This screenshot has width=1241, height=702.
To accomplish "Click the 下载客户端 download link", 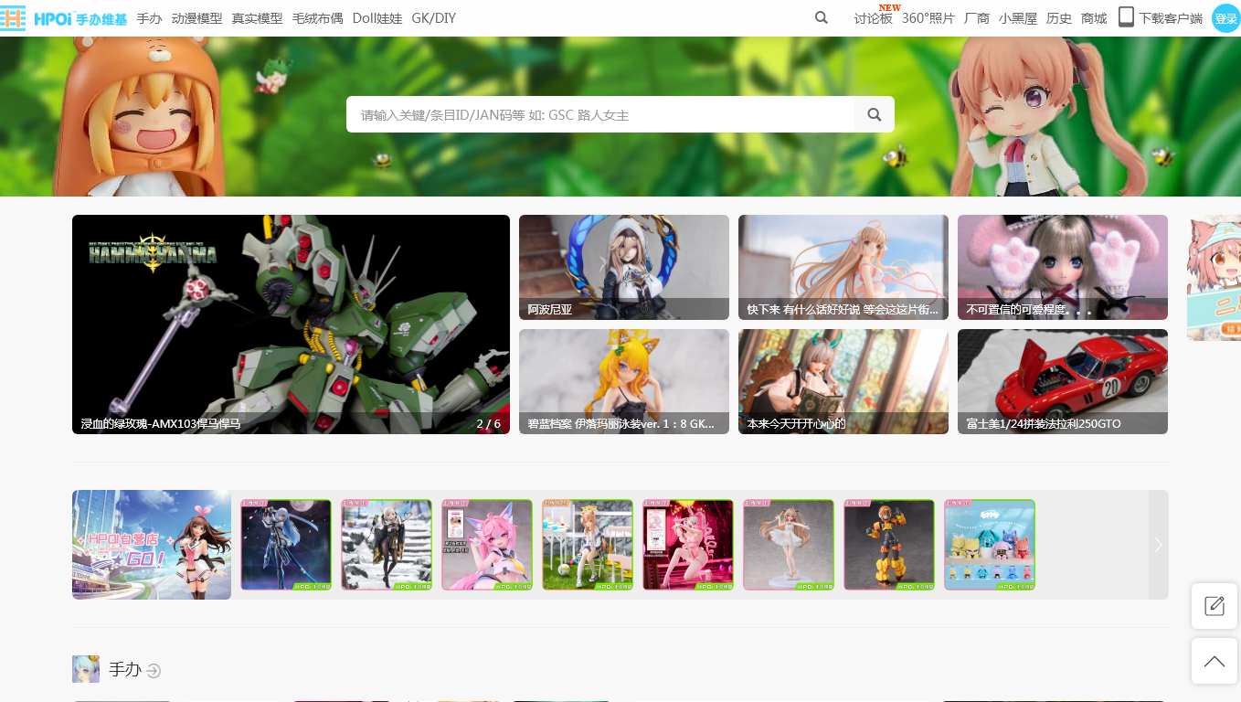I will tap(1171, 18).
